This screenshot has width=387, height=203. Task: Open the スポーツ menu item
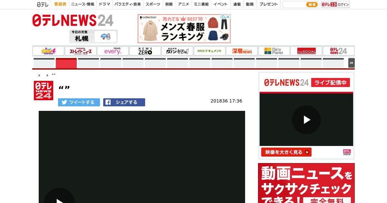pos(153,5)
